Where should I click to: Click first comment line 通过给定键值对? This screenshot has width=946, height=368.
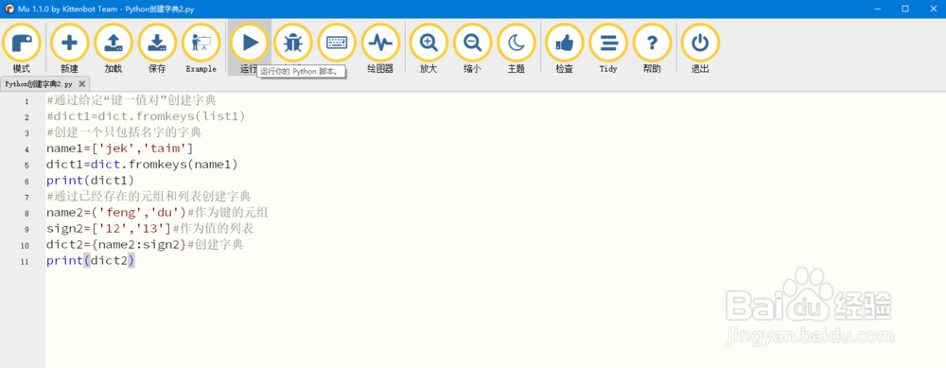tap(131, 100)
